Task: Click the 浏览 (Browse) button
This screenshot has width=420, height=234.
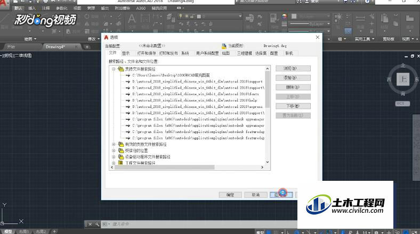Action: coord(293,69)
